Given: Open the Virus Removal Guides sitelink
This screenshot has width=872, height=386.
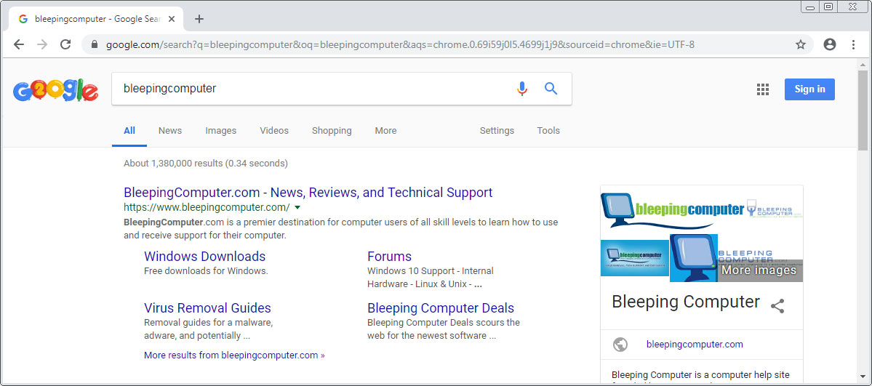Looking at the screenshot, I should (207, 308).
